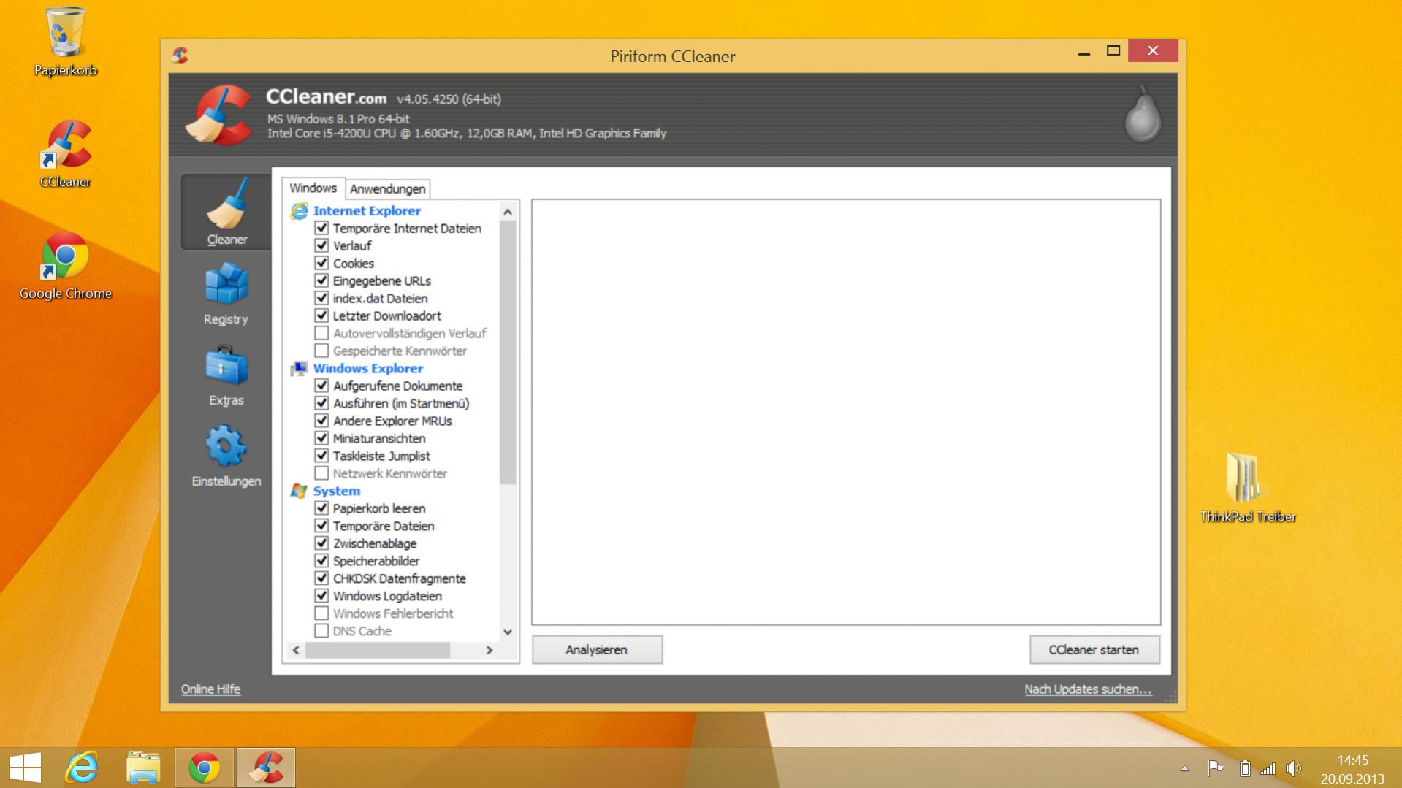
Task: Switch to the Anwendungen tab
Action: point(387,189)
